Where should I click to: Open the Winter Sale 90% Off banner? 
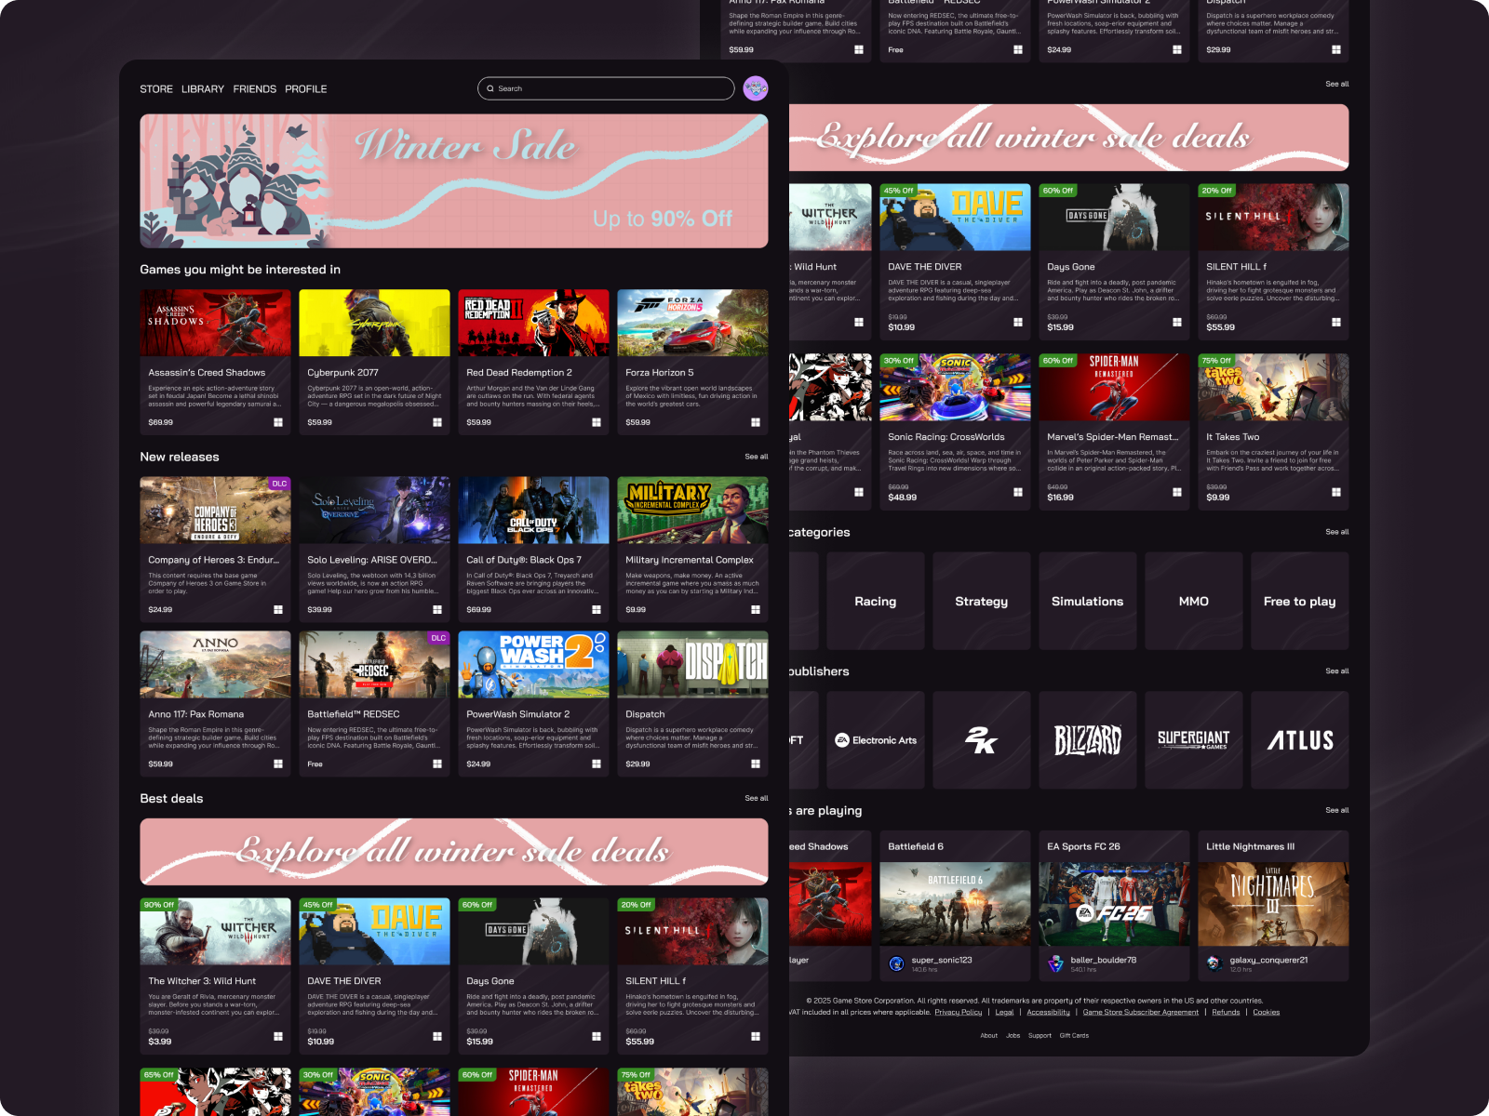coord(454,181)
